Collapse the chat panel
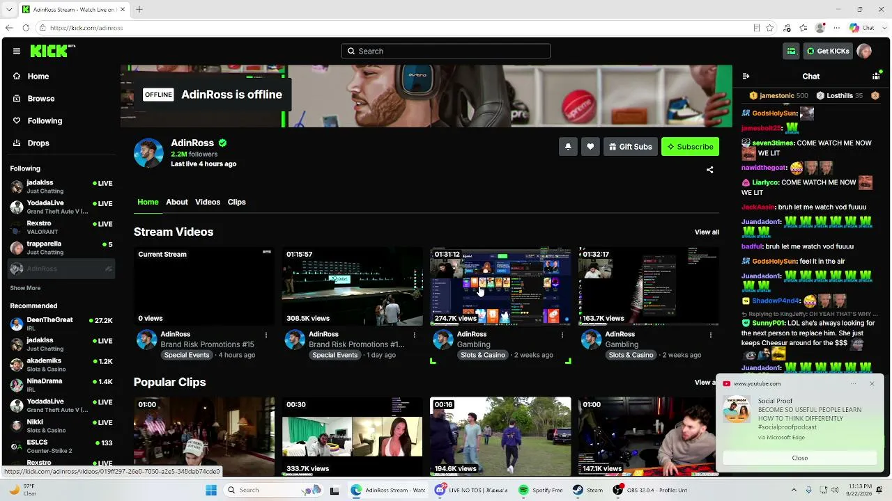The image size is (892, 501). pyautogui.click(x=746, y=77)
